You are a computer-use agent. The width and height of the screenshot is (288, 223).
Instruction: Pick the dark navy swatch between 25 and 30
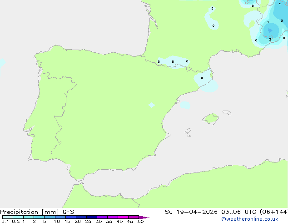(x=92, y=217)
